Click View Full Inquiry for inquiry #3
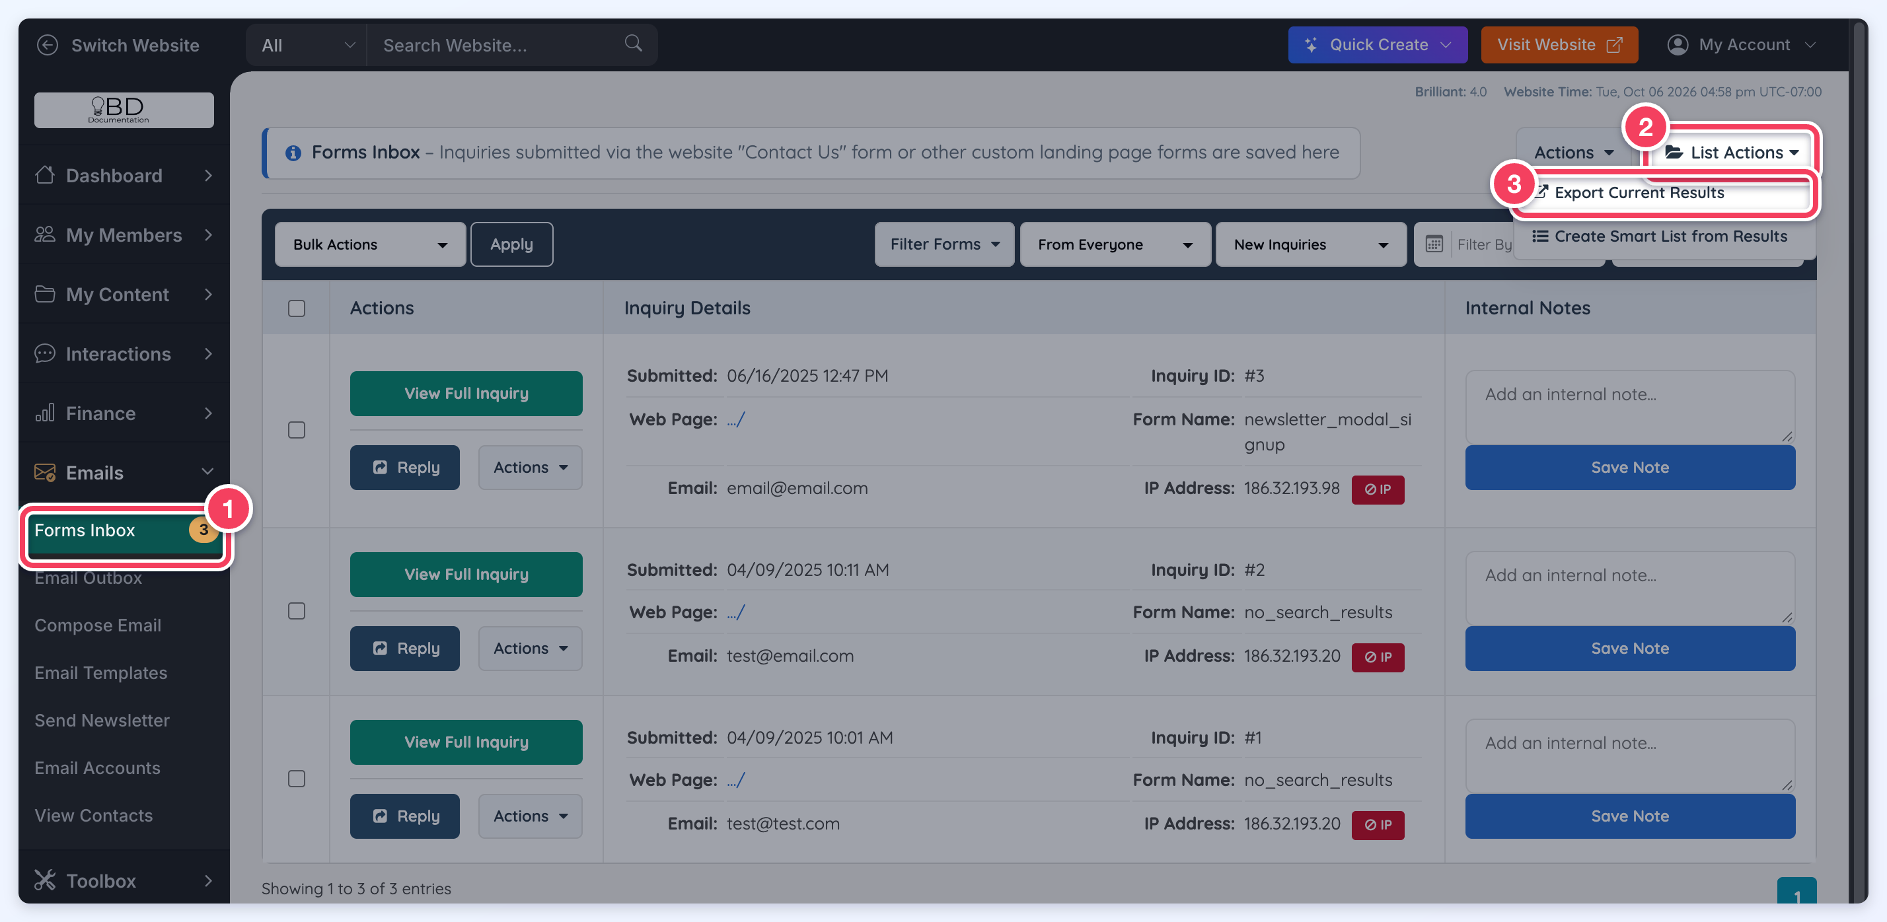 (x=466, y=393)
